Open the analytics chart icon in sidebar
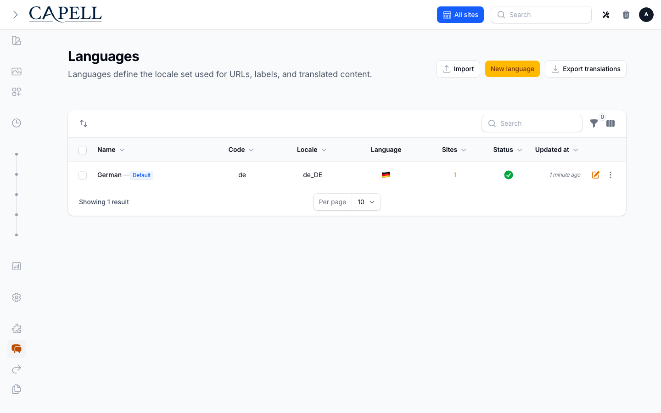Image resolution: width=661 pixels, height=413 pixels. [x=17, y=266]
